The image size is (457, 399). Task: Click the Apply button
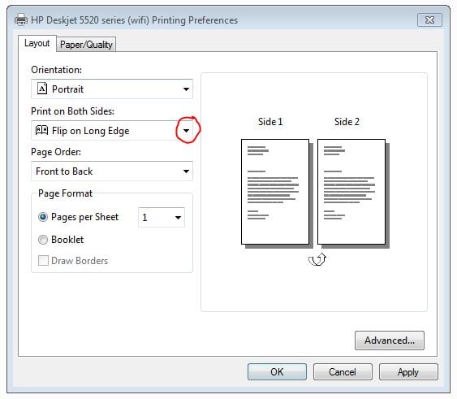tap(408, 372)
